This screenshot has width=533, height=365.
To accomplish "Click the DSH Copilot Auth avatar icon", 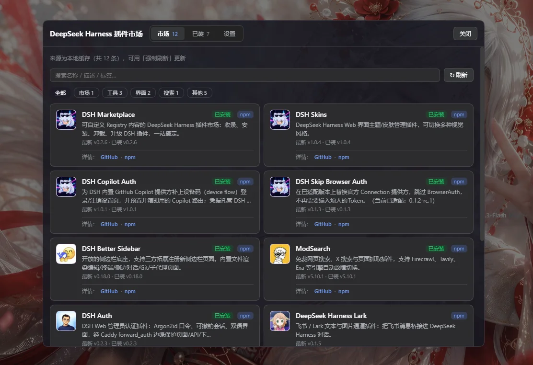I will point(66,187).
